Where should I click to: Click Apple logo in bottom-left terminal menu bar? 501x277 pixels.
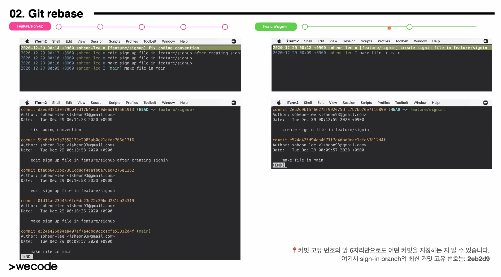(27, 103)
